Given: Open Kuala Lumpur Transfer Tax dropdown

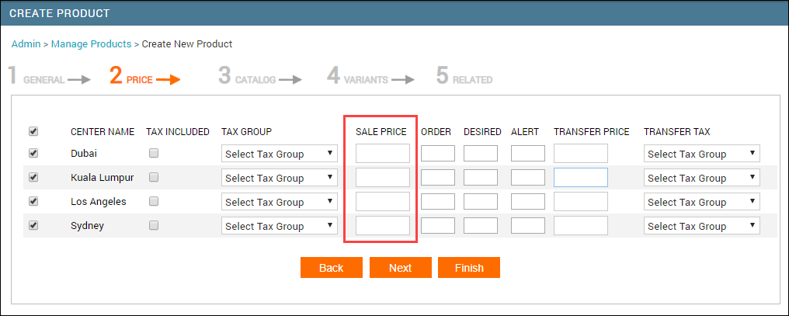Looking at the screenshot, I should pos(702,178).
